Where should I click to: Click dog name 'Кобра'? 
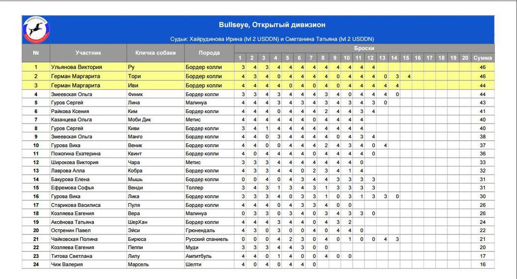tap(135, 171)
